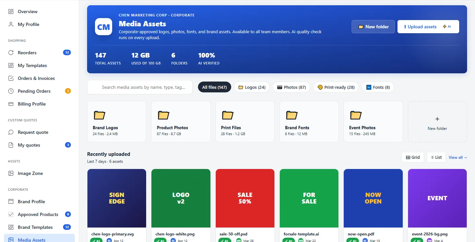This screenshot has height=242, width=475.
Task: Click the My Profile person icon
Action: pyautogui.click(x=11, y=24)
